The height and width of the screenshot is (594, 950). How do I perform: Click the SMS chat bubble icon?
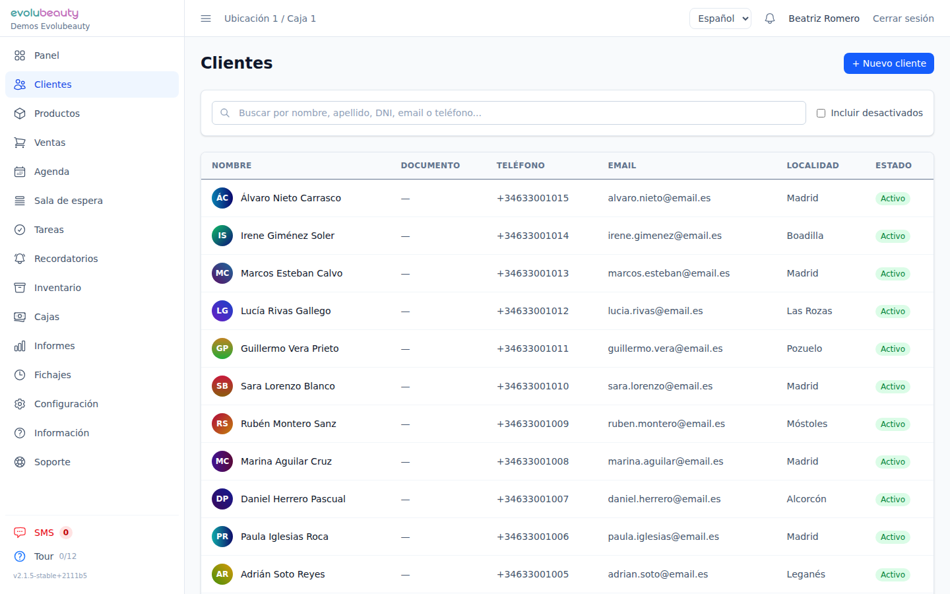[20, 533]
